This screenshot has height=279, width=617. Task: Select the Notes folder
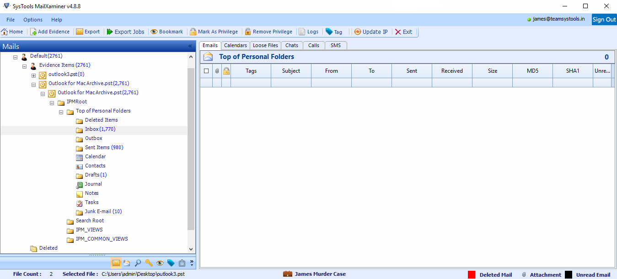[92, 193]
